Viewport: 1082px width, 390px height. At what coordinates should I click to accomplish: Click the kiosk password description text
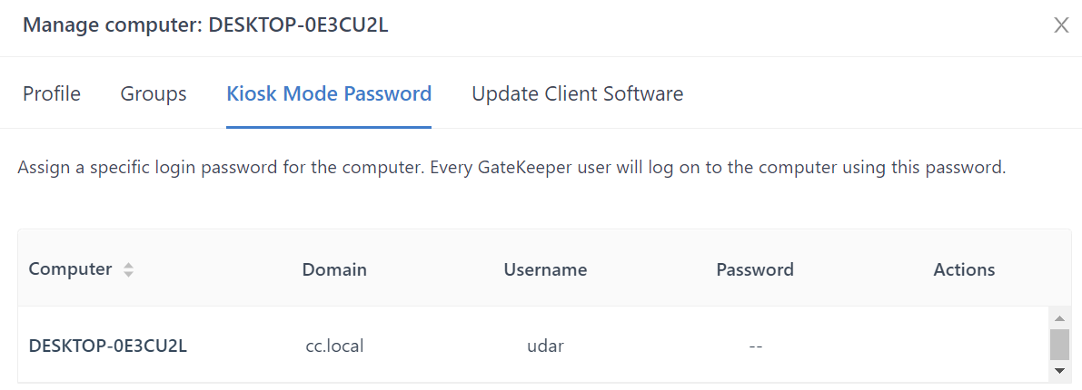coord(511,168)
